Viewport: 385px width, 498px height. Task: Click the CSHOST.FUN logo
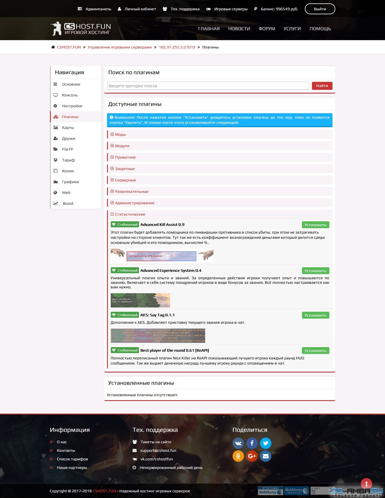[80, 29]
